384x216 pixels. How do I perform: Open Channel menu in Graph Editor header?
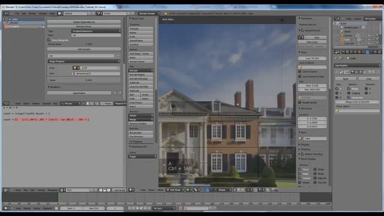pyautogui.click(x=47, y=104)
